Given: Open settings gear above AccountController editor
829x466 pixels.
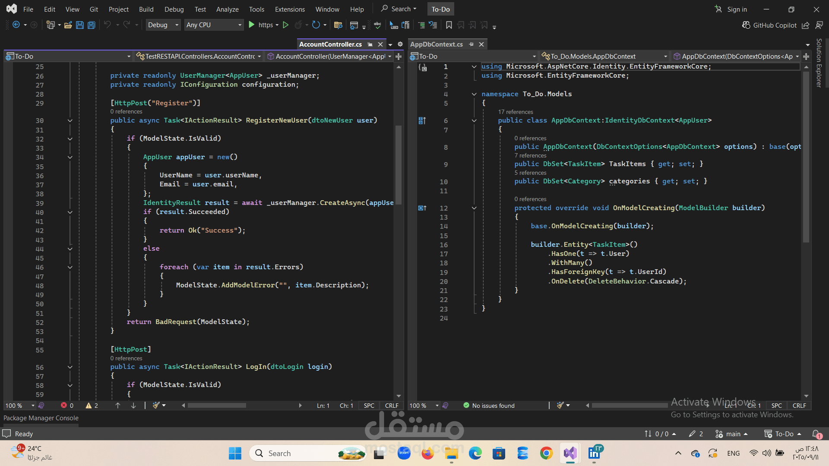Looking at the screenshot, I should click(400, 44).
